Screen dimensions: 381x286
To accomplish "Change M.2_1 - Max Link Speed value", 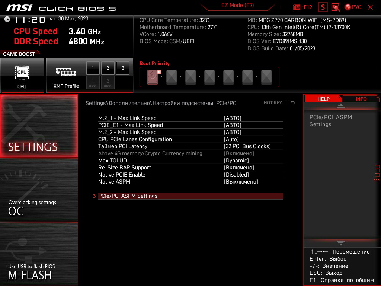I will click(190, 118).
